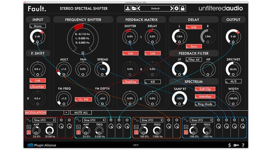The height and width of the screenshot is (150, 272).
Task: Click the sine wave icon in red modulator
Action: tap(29, 120)
